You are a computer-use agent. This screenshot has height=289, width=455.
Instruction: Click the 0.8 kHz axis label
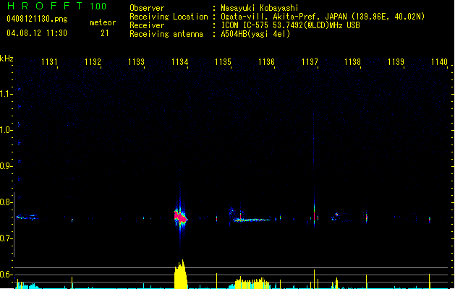coord(6,202)
